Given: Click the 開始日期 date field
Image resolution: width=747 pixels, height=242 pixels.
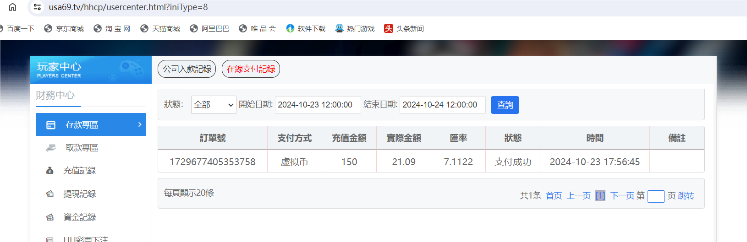Looking at the screenshot, I should 318,105.
